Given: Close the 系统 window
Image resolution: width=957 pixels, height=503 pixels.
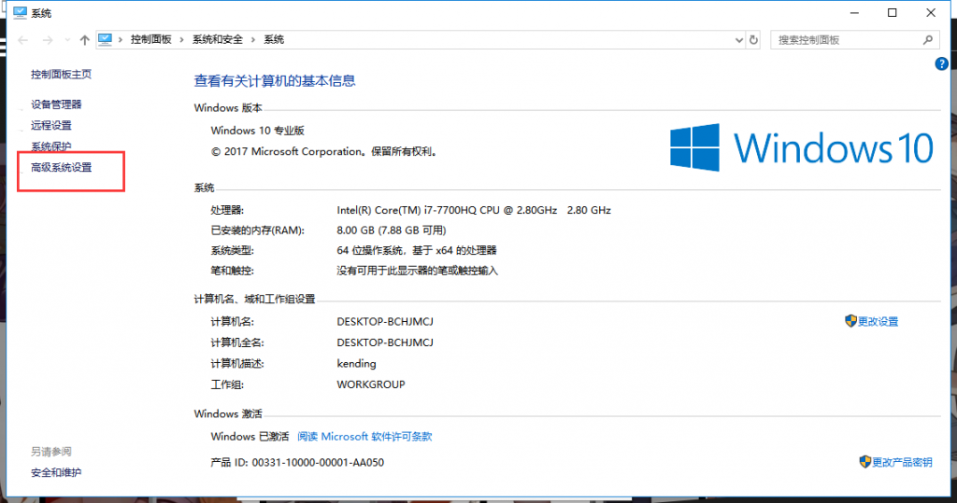Looking at the screenshot, I should tap(931, 13).
